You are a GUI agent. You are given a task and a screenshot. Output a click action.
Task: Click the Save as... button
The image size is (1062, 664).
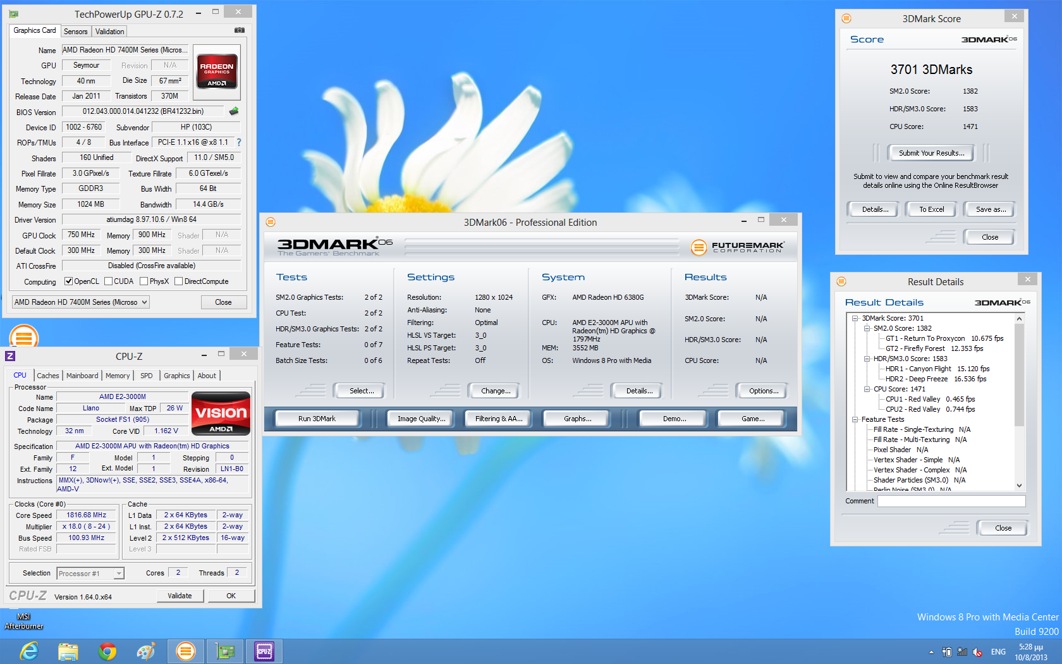pos(991,209)
